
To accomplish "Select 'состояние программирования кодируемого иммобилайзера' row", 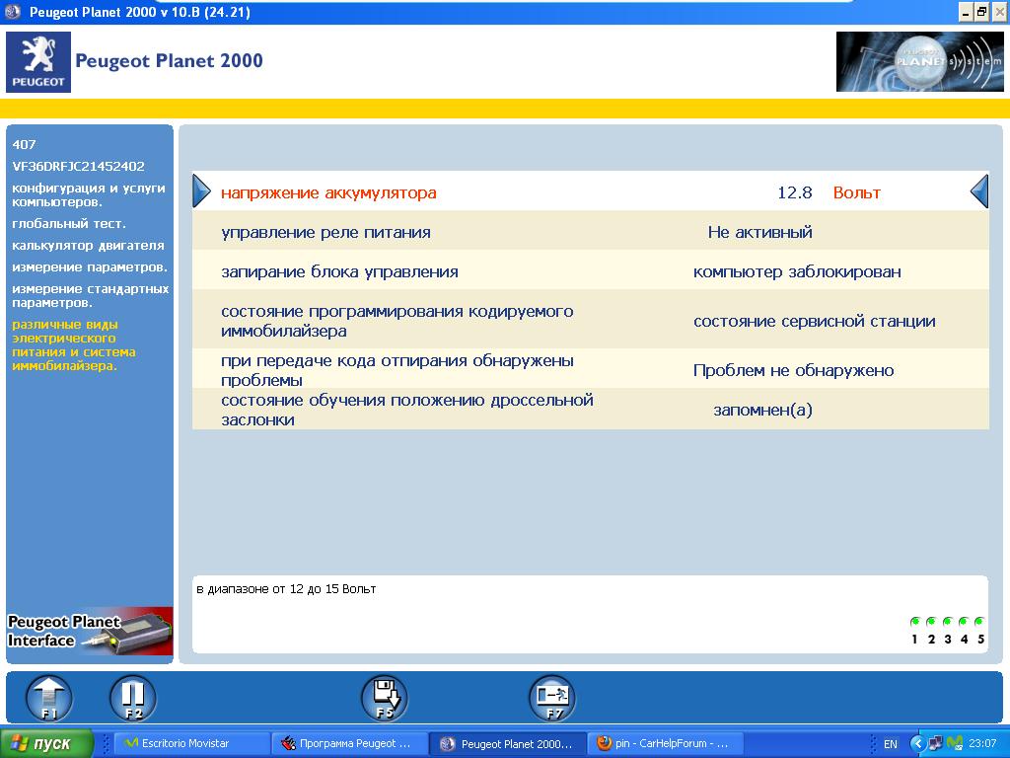I will 591,320.
